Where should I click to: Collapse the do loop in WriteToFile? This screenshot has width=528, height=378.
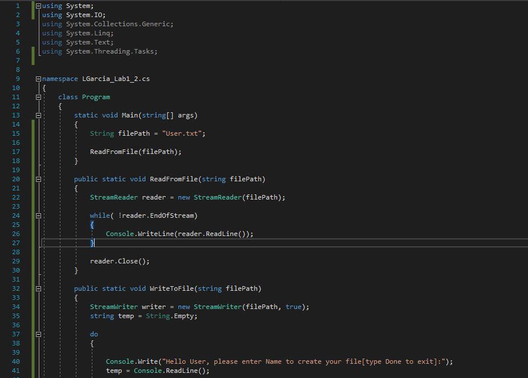pos(38,334)
